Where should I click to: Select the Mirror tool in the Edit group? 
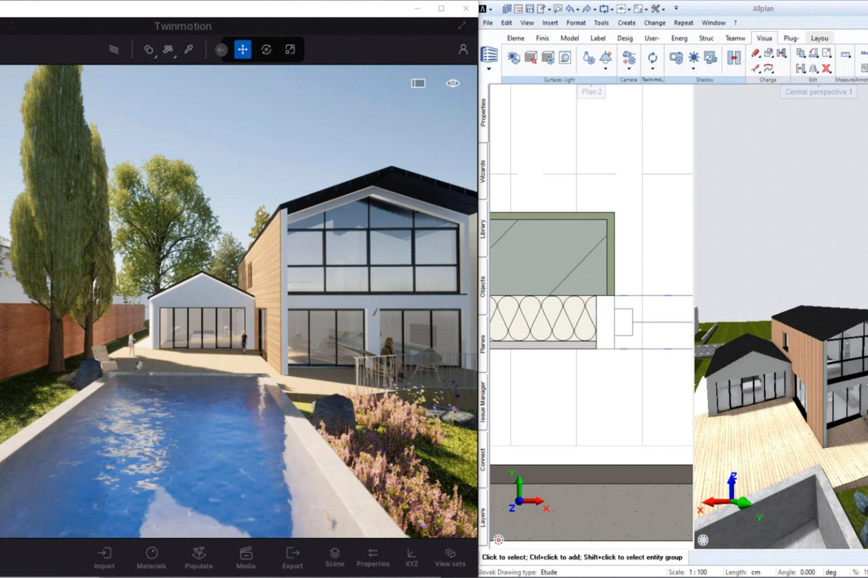(x=813, y=69)
